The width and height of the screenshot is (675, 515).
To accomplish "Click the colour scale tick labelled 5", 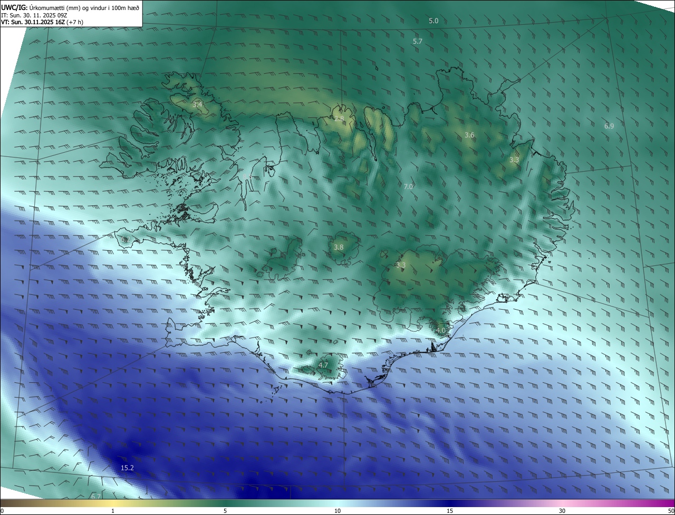I will (x=225, y=511).
